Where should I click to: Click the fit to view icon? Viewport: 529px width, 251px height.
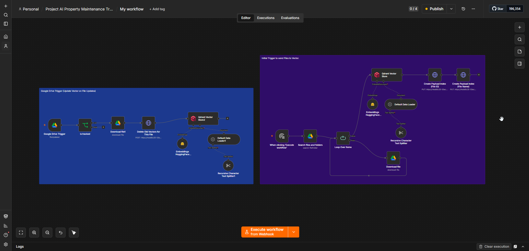[21, 233]
